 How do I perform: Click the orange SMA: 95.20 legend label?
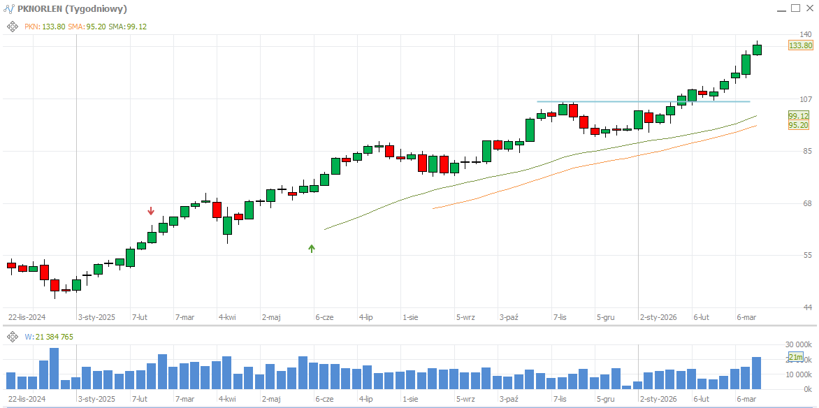coord(87,26)
